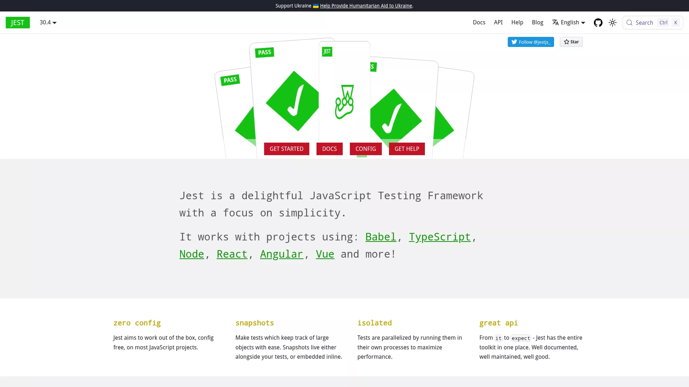Go to the API nav item
689x387 pixels.
(498, 23)
